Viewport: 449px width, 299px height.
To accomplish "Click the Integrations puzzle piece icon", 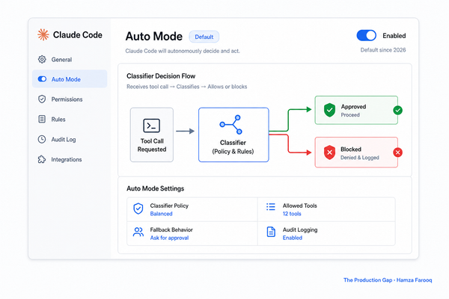I will 42,159.
